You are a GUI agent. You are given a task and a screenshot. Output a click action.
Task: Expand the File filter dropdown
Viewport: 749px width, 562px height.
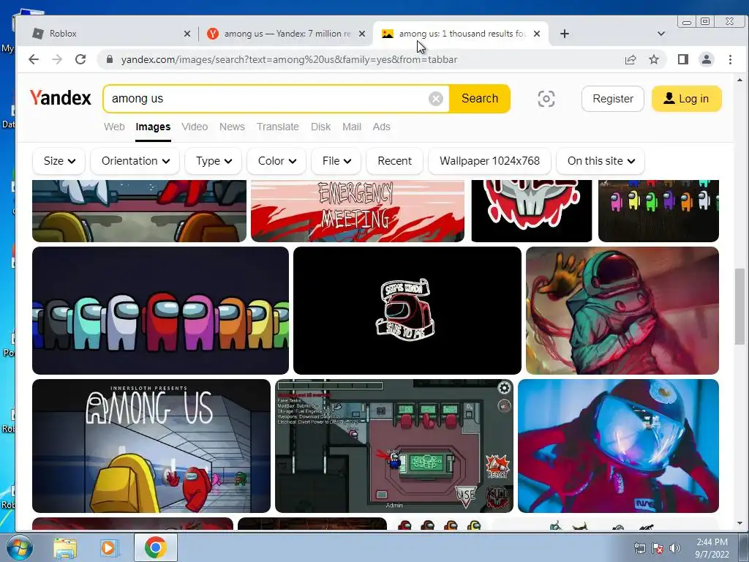336,161
